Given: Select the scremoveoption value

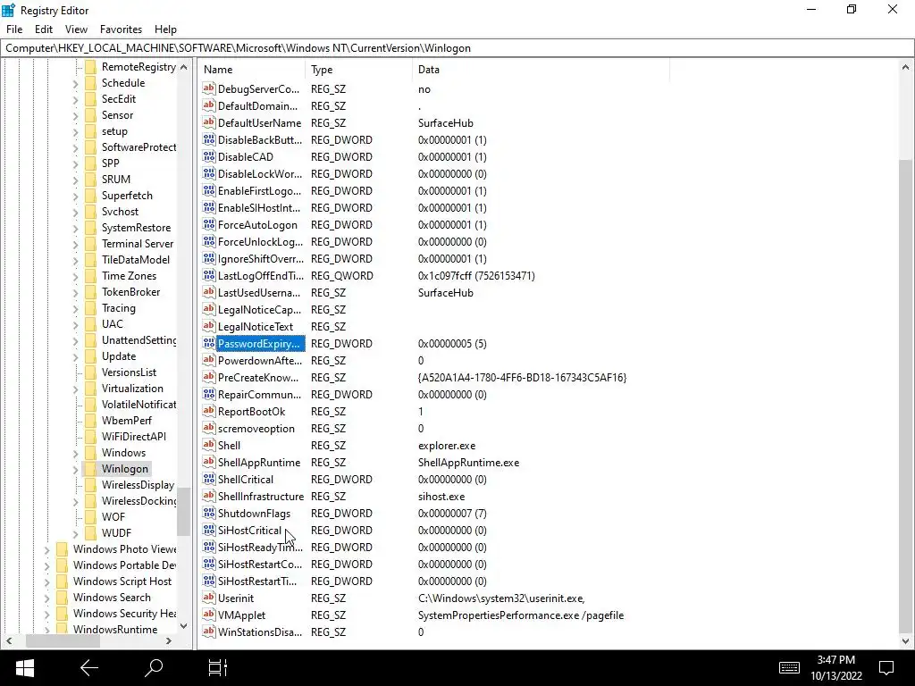Looking at the screenshot, I should pyautogui.click(x=256, y=429).
